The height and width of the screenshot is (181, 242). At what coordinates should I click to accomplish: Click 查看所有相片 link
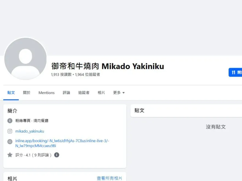pyautogui.click(x=109, y=178)
